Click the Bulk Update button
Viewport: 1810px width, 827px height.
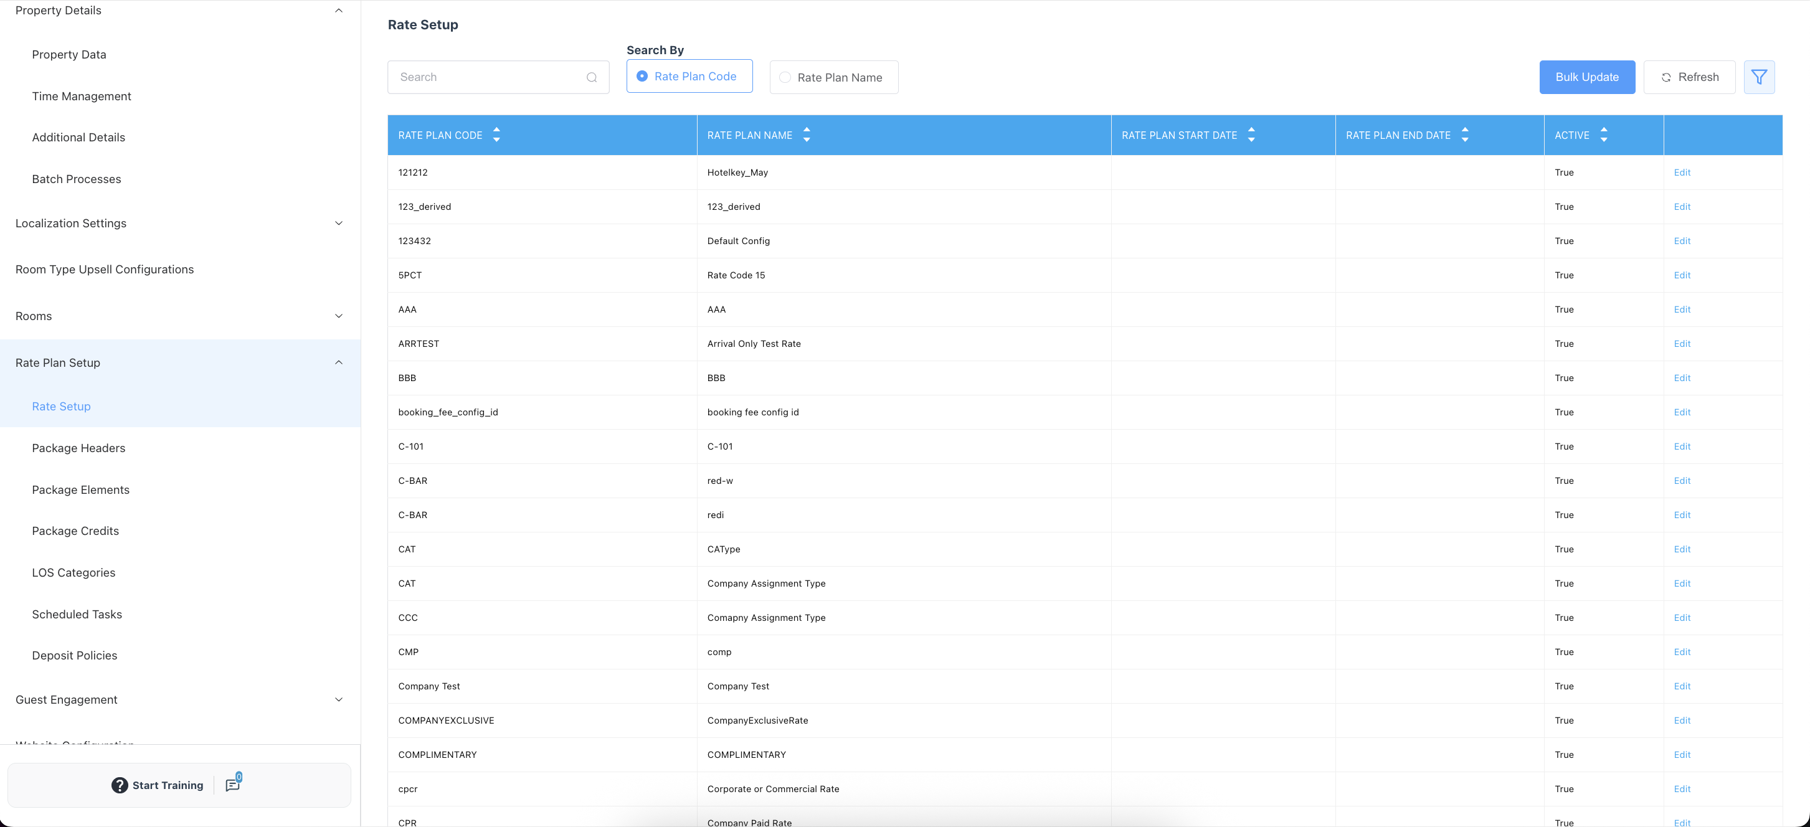[1586, 77]
